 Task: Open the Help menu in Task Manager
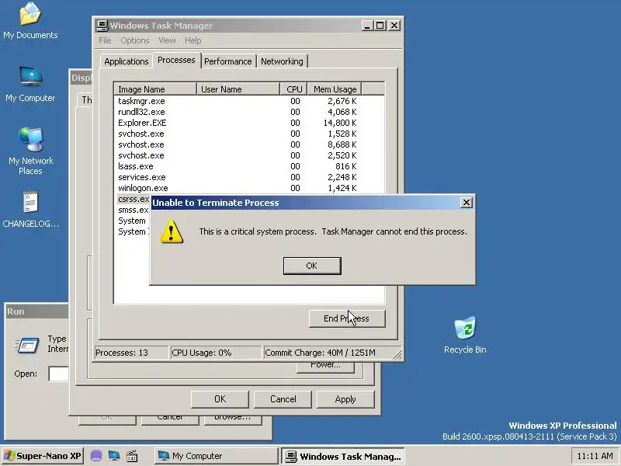click(x=193, y=40)
